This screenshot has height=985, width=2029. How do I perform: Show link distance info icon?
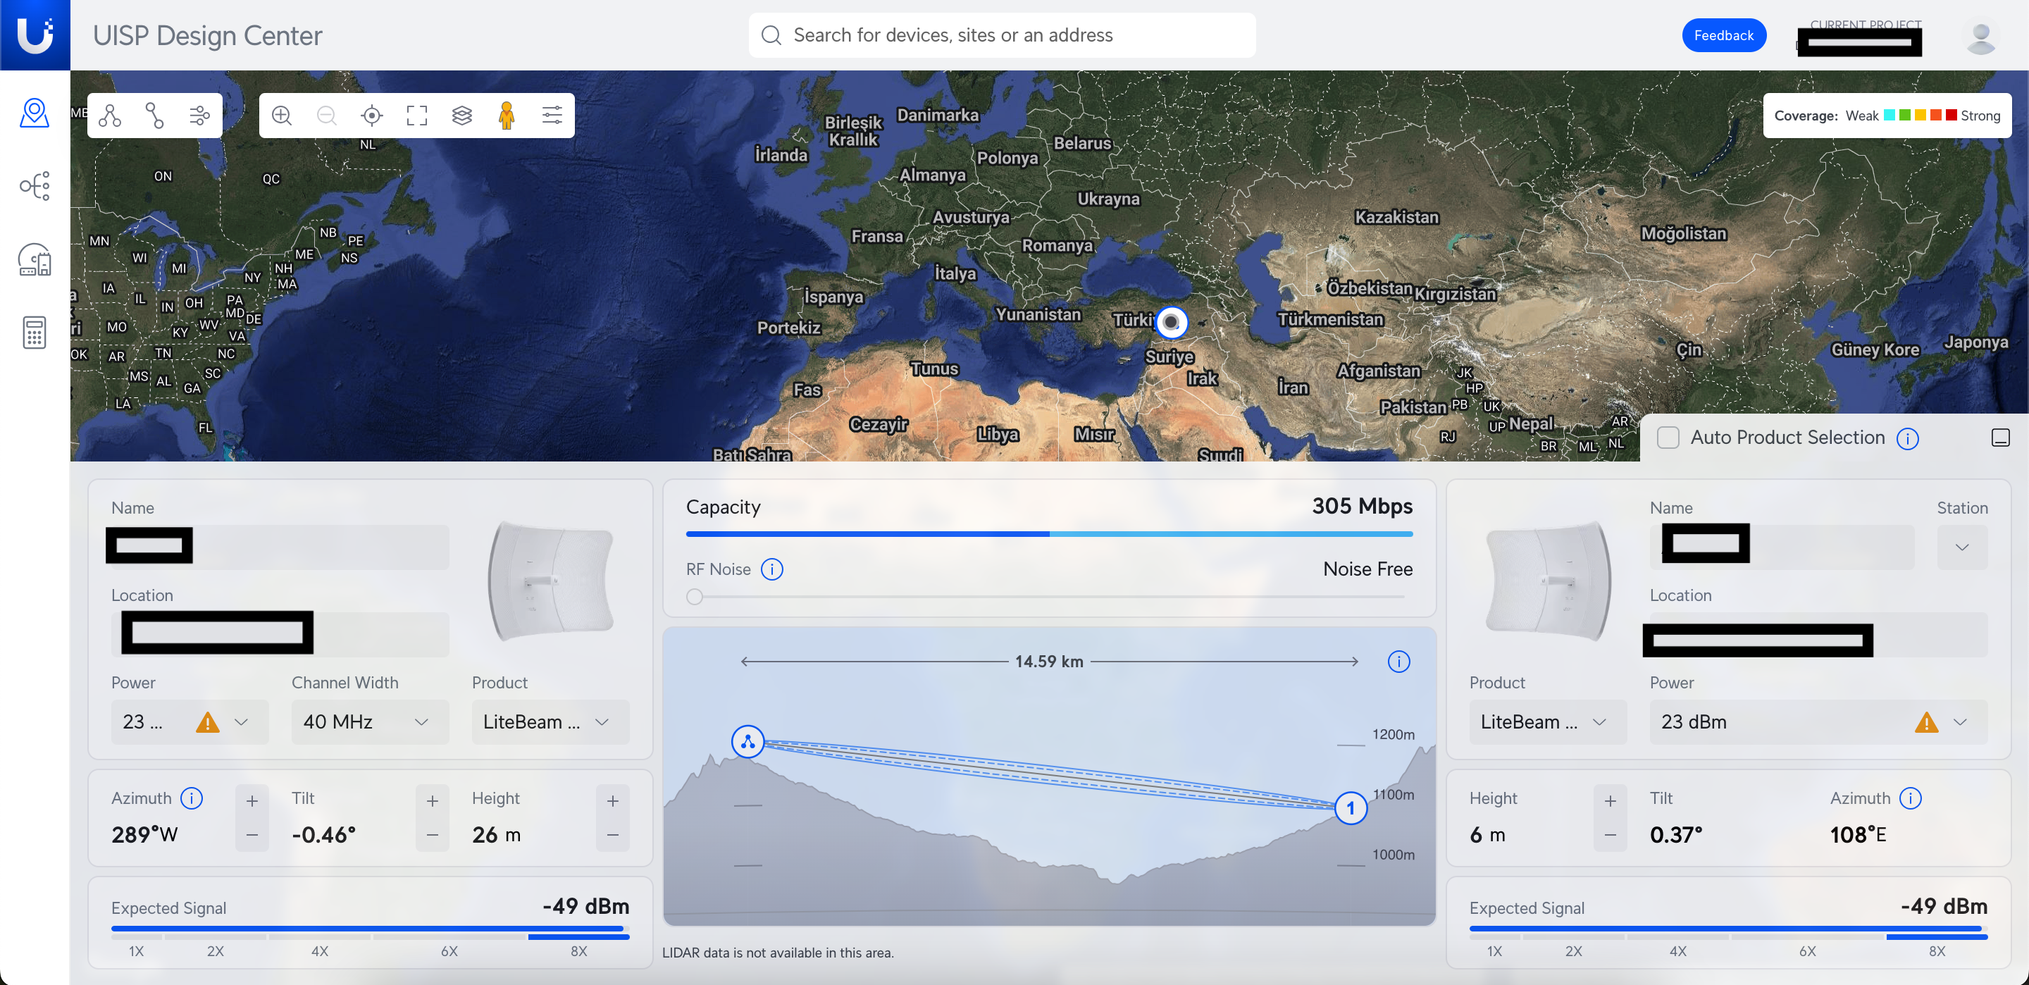click(x=1399, y=661)
